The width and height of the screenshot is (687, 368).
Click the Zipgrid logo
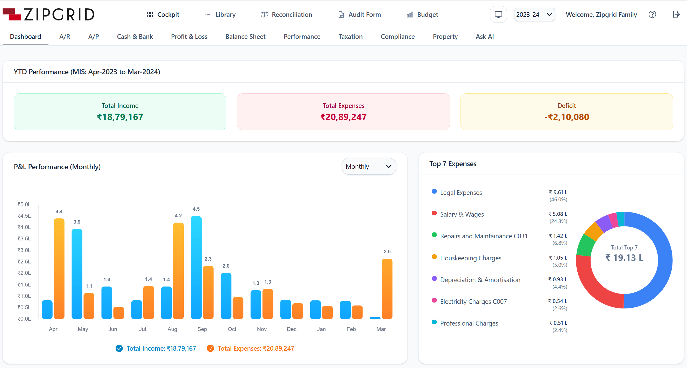coord(48,14)
